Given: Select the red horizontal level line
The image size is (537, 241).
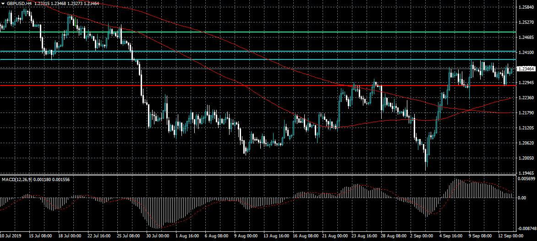Looking at the screenshot, I should tap(258, 86).
